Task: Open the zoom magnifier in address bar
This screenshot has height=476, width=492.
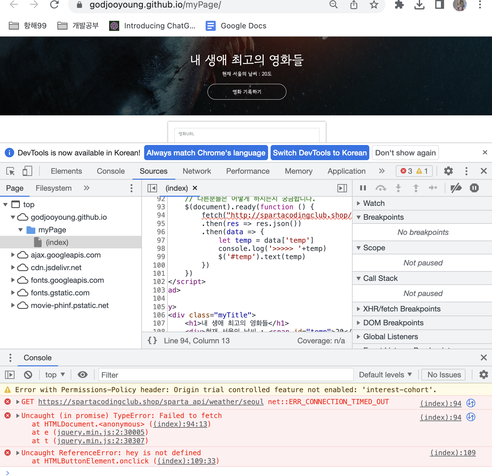Action: [333, 4]
